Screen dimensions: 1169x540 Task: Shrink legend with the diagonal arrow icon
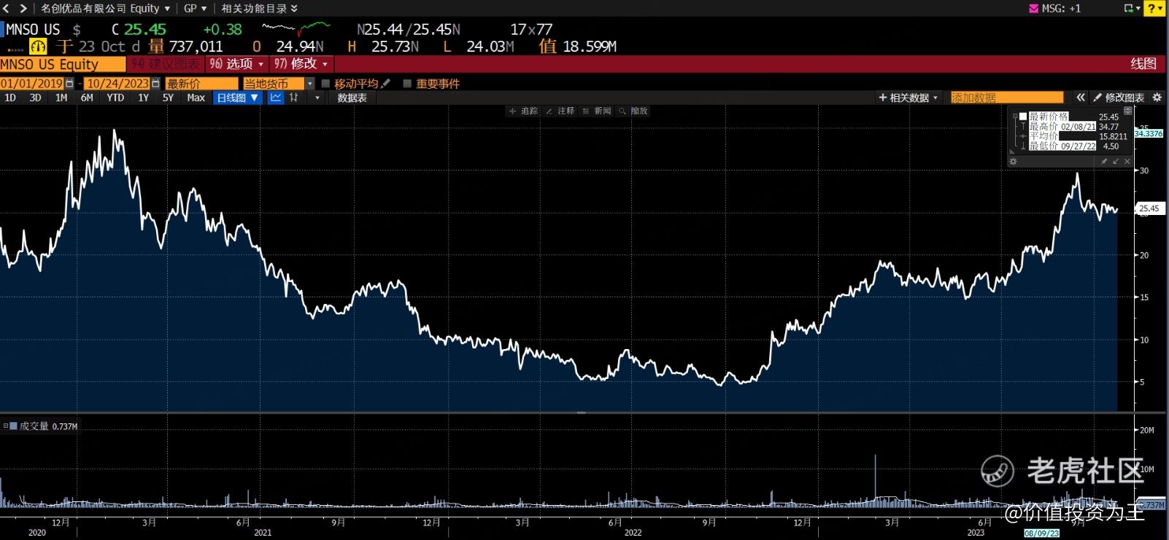point(1116,161)
